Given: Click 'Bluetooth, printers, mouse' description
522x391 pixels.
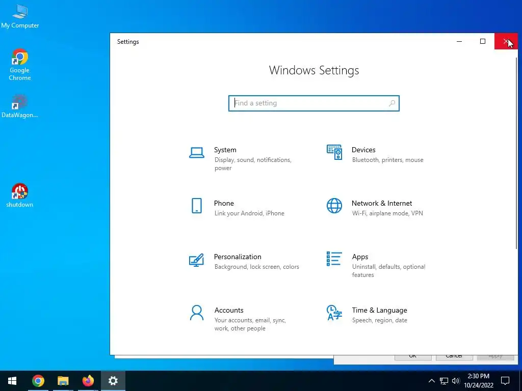Looking at the screenshot, I should (388, 160).
